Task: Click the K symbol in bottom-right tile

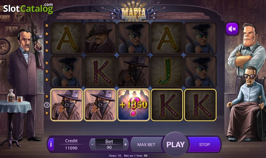Action: click(200, 105)
